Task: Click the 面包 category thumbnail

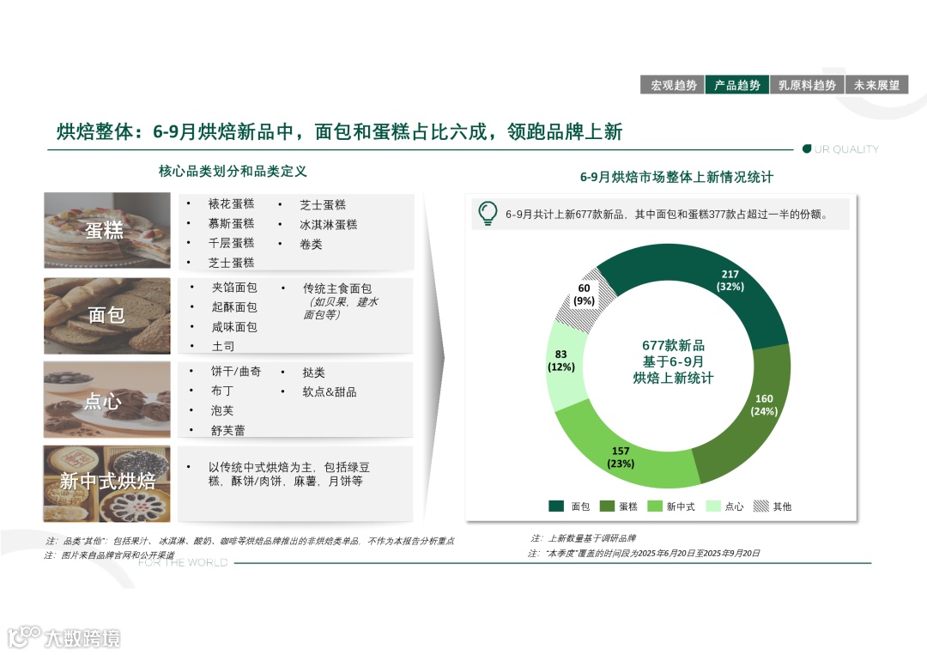Action: [107, 316]
